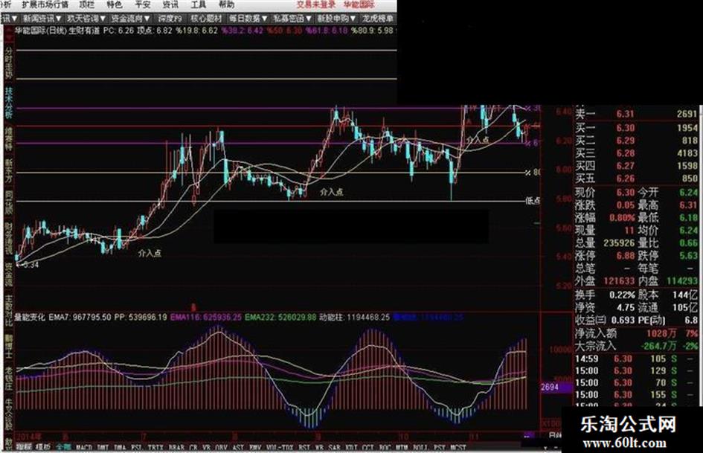Select the RSI indicator tab
The height and width of the screenshot is (453, 703).
pos(304,448)
